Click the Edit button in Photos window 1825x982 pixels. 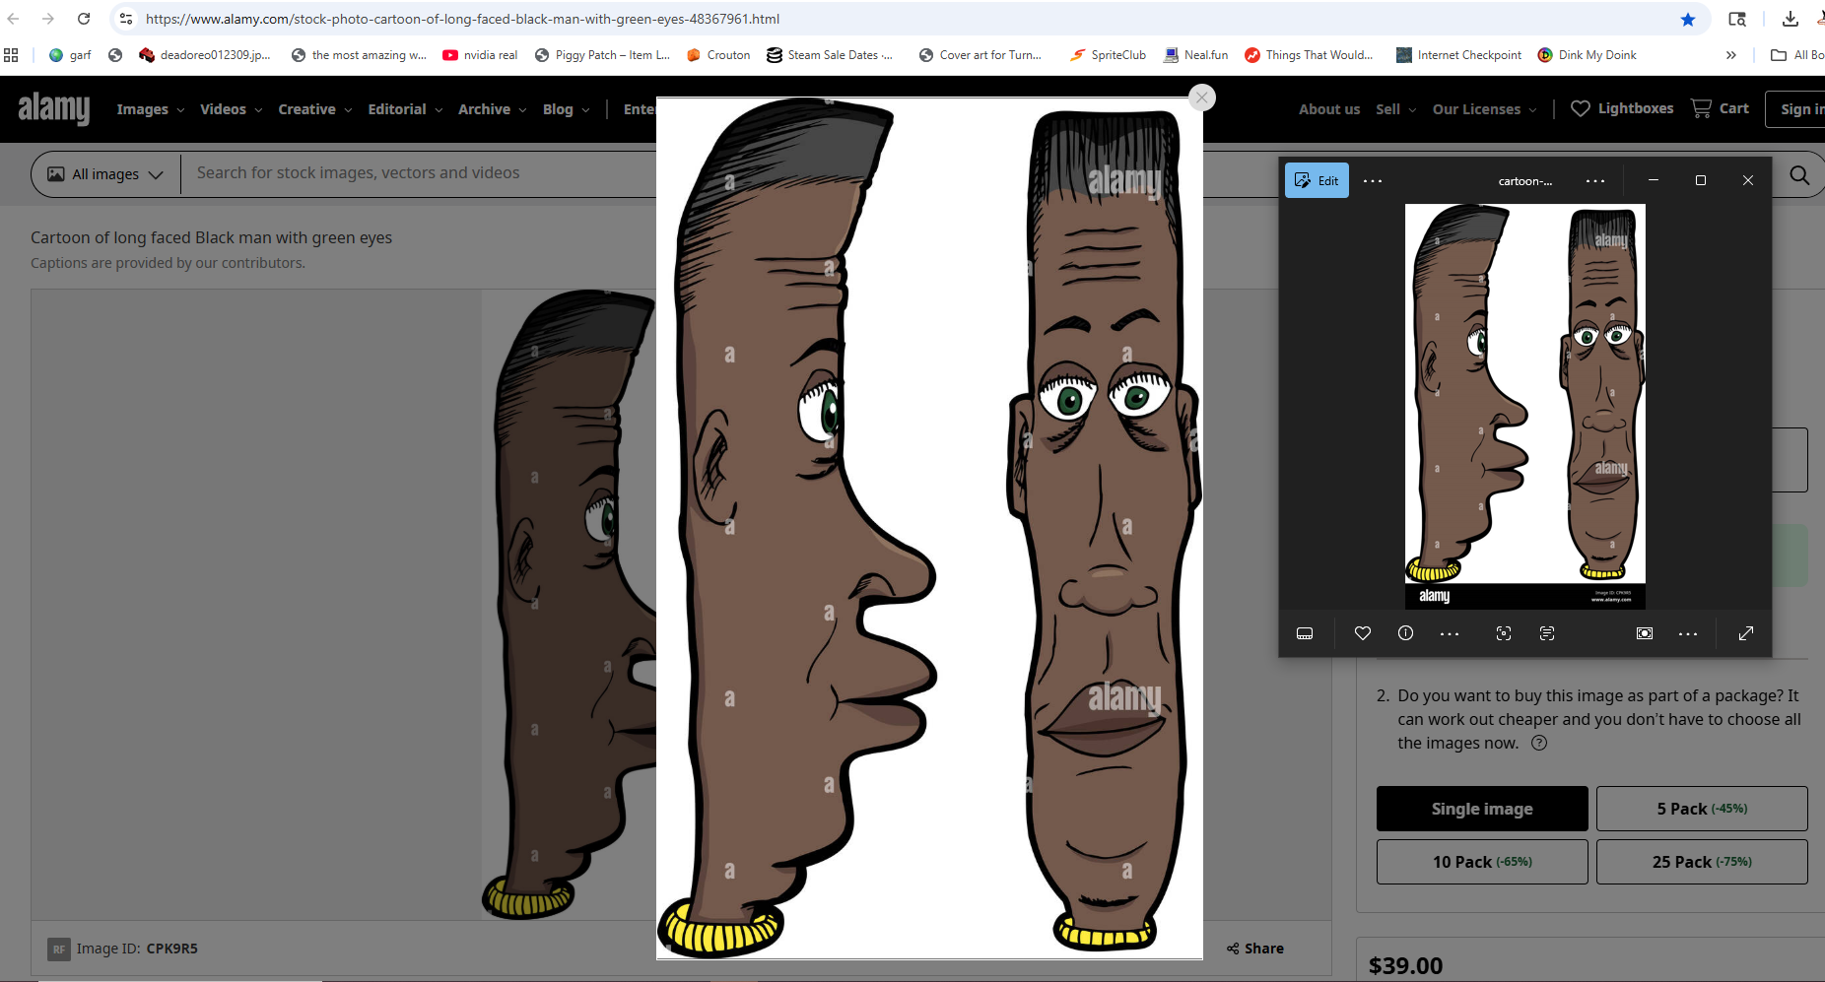1317,180
